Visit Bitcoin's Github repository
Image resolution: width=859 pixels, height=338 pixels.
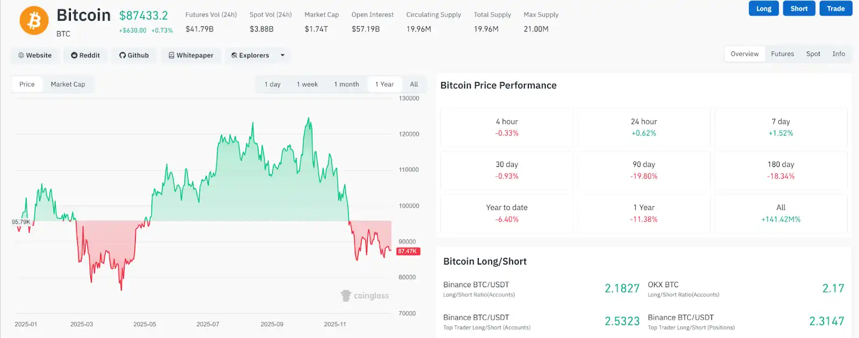(x=134, y=55)
